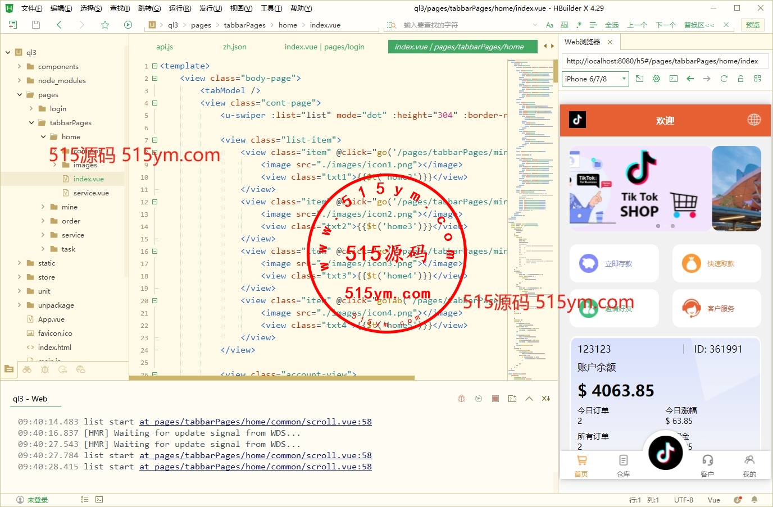Click the QR code icon in browser toolbar
Image resolution: width=773 pixels, height=507 pixels.
tap(757, 79)
